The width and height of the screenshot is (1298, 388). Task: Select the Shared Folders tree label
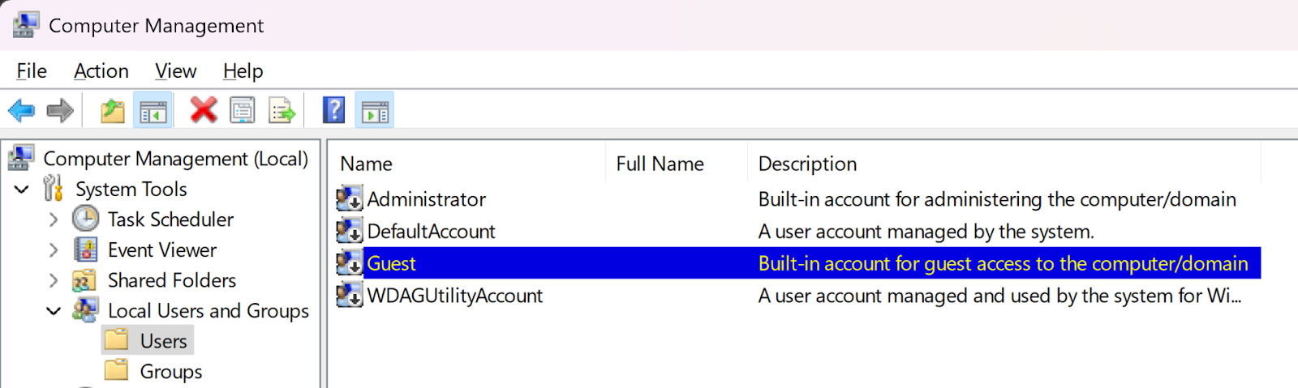172,280
